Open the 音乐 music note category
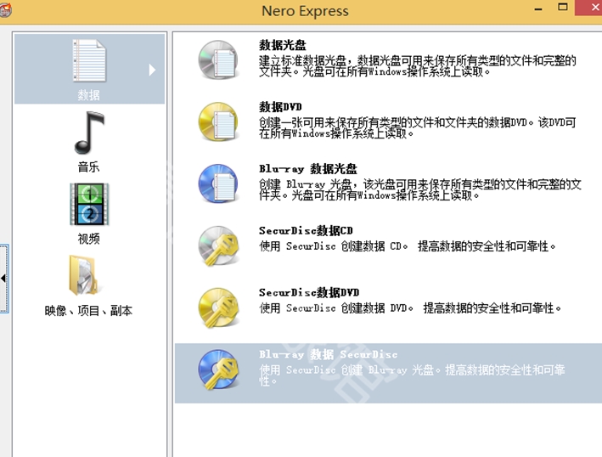 (89, 133)
